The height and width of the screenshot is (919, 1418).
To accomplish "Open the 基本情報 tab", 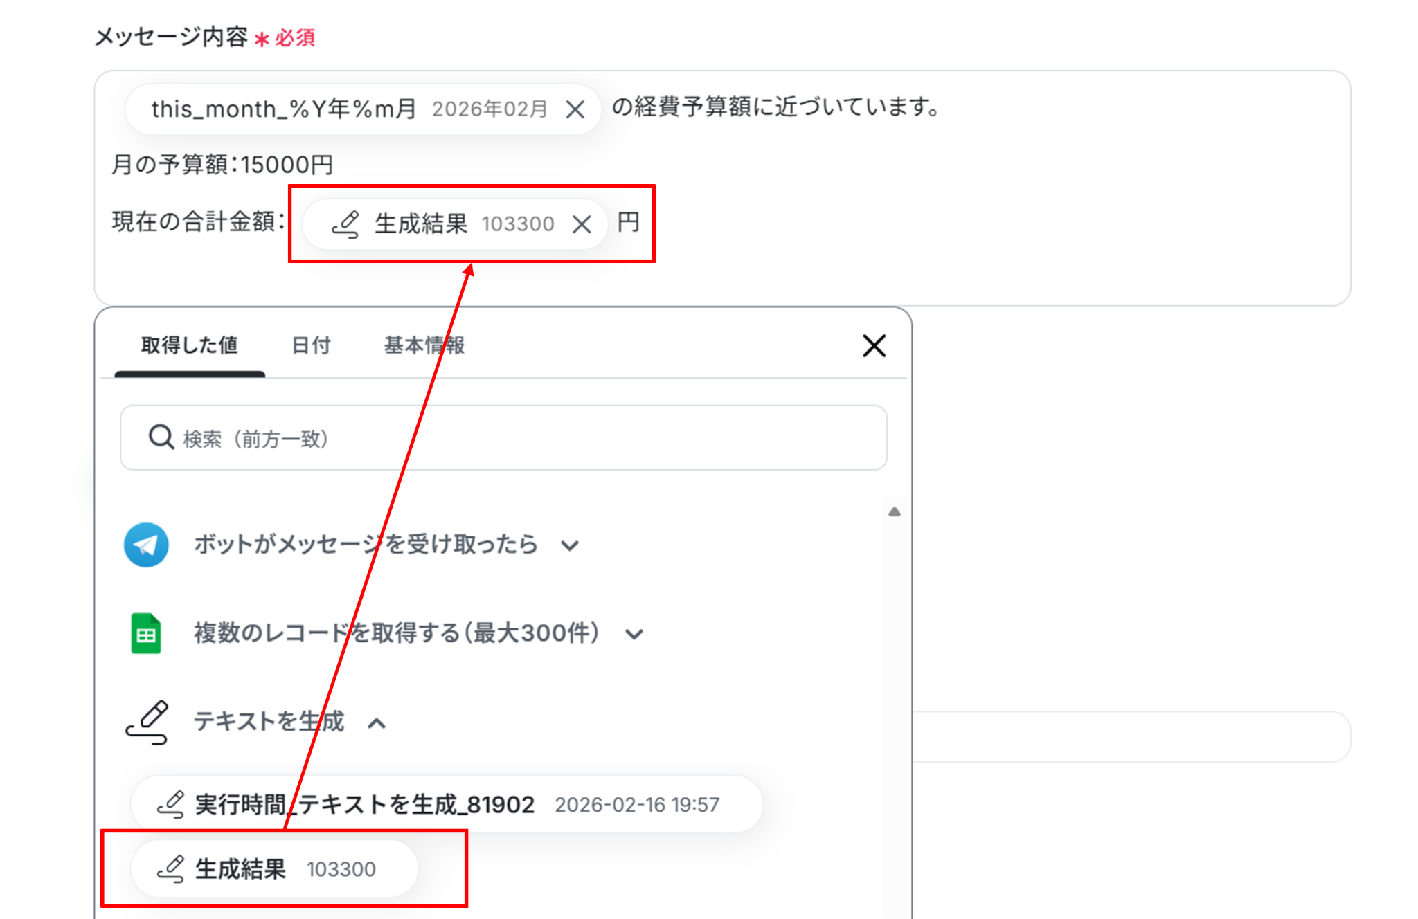I will tap(424, 345).
